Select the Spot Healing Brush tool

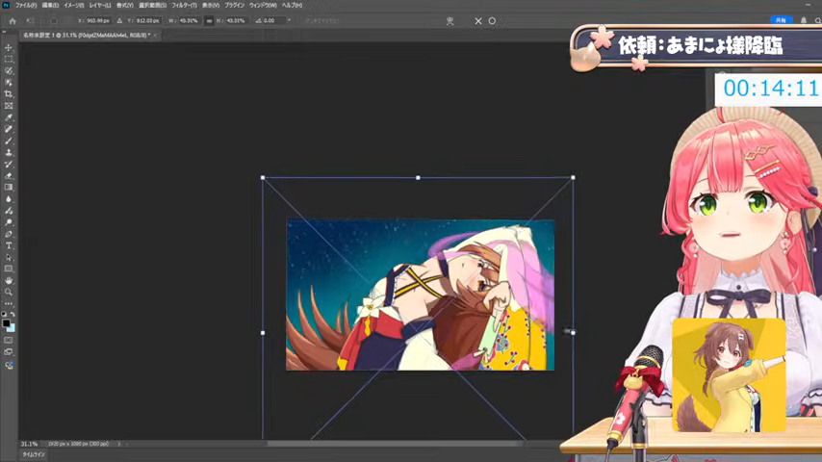pyautogui.click(x=9, y=129)
